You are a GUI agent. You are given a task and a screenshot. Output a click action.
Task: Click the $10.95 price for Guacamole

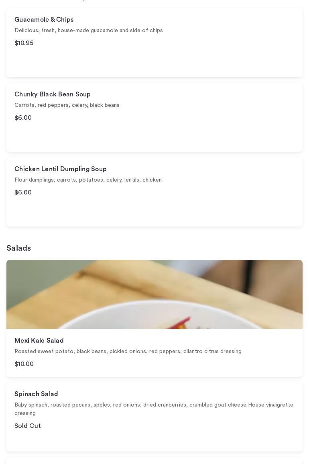tap(24, 43)
